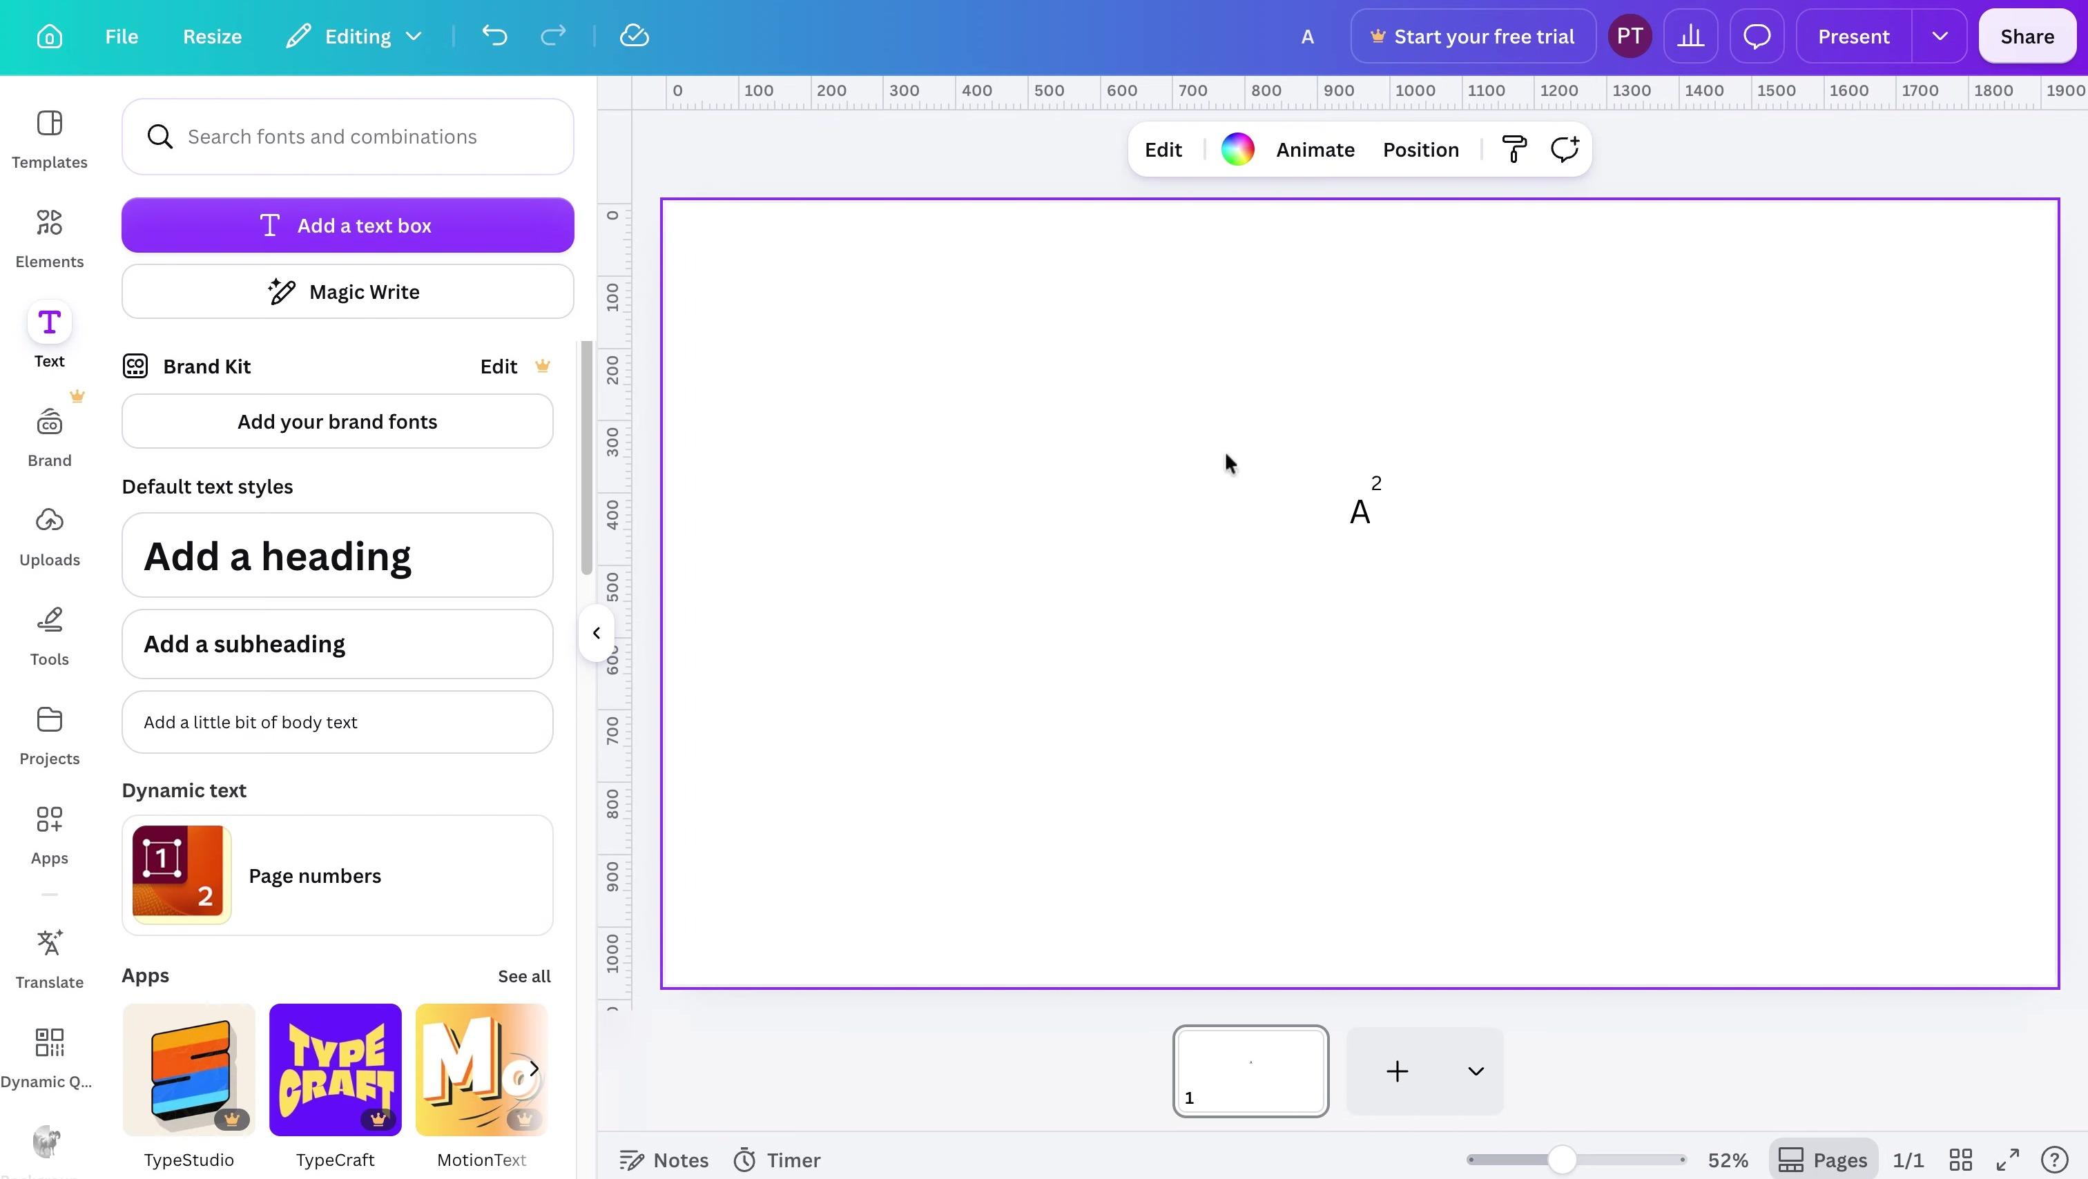Add a heading text style
The height and width of the screenshot is (1179, 2088).
(337, 556)
